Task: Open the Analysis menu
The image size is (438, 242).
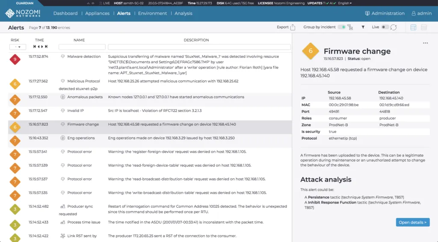Action: [183, 13]
